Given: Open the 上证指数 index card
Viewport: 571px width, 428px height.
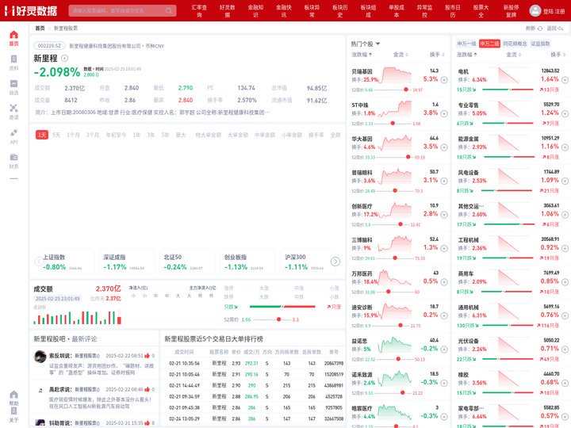Looking at the screenshot, I should click(65, 262).
